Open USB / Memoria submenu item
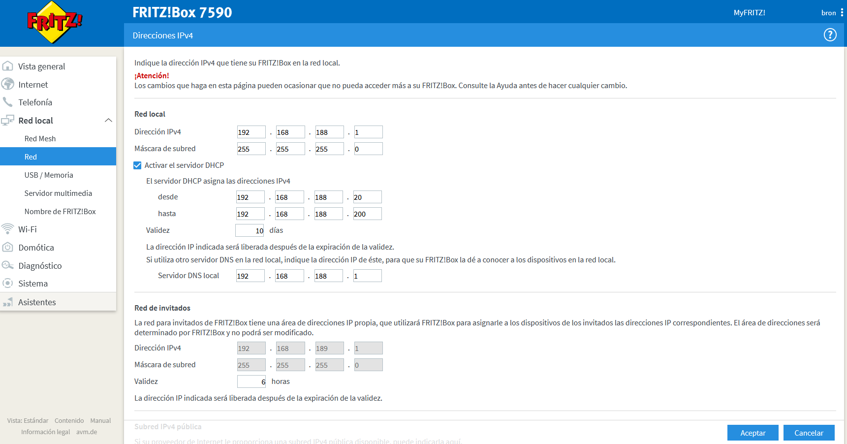 pos(58,175)
